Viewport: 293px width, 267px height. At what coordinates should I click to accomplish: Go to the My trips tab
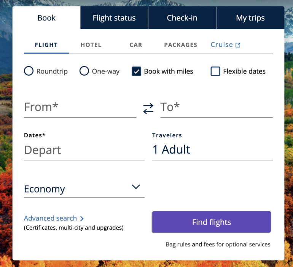[250, 18]
